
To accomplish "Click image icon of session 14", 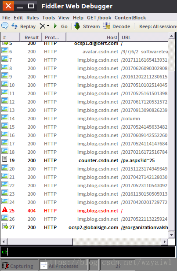I will [5, 118].
